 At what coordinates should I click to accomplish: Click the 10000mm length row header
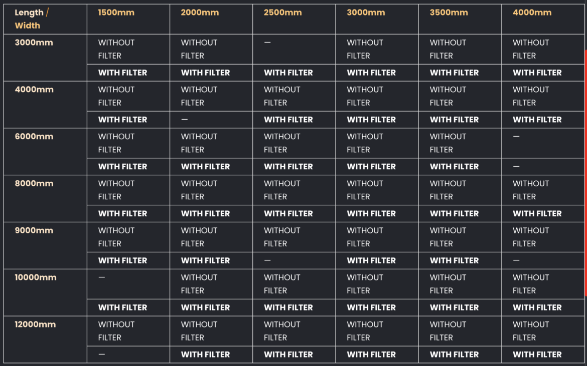pyautogui.click(x=36, y=277)
